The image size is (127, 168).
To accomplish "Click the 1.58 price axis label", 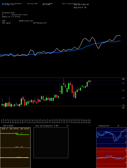I will [123, 98].
